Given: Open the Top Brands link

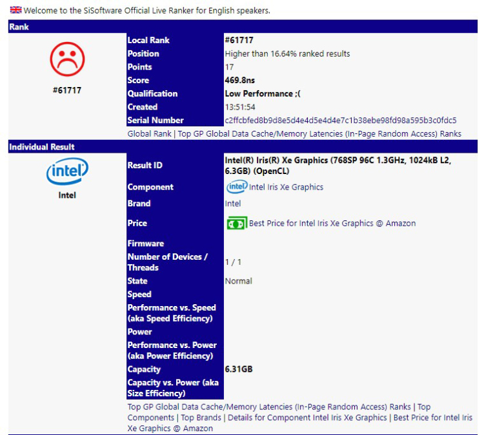Looking at the screenshot, I should [201, 418].
